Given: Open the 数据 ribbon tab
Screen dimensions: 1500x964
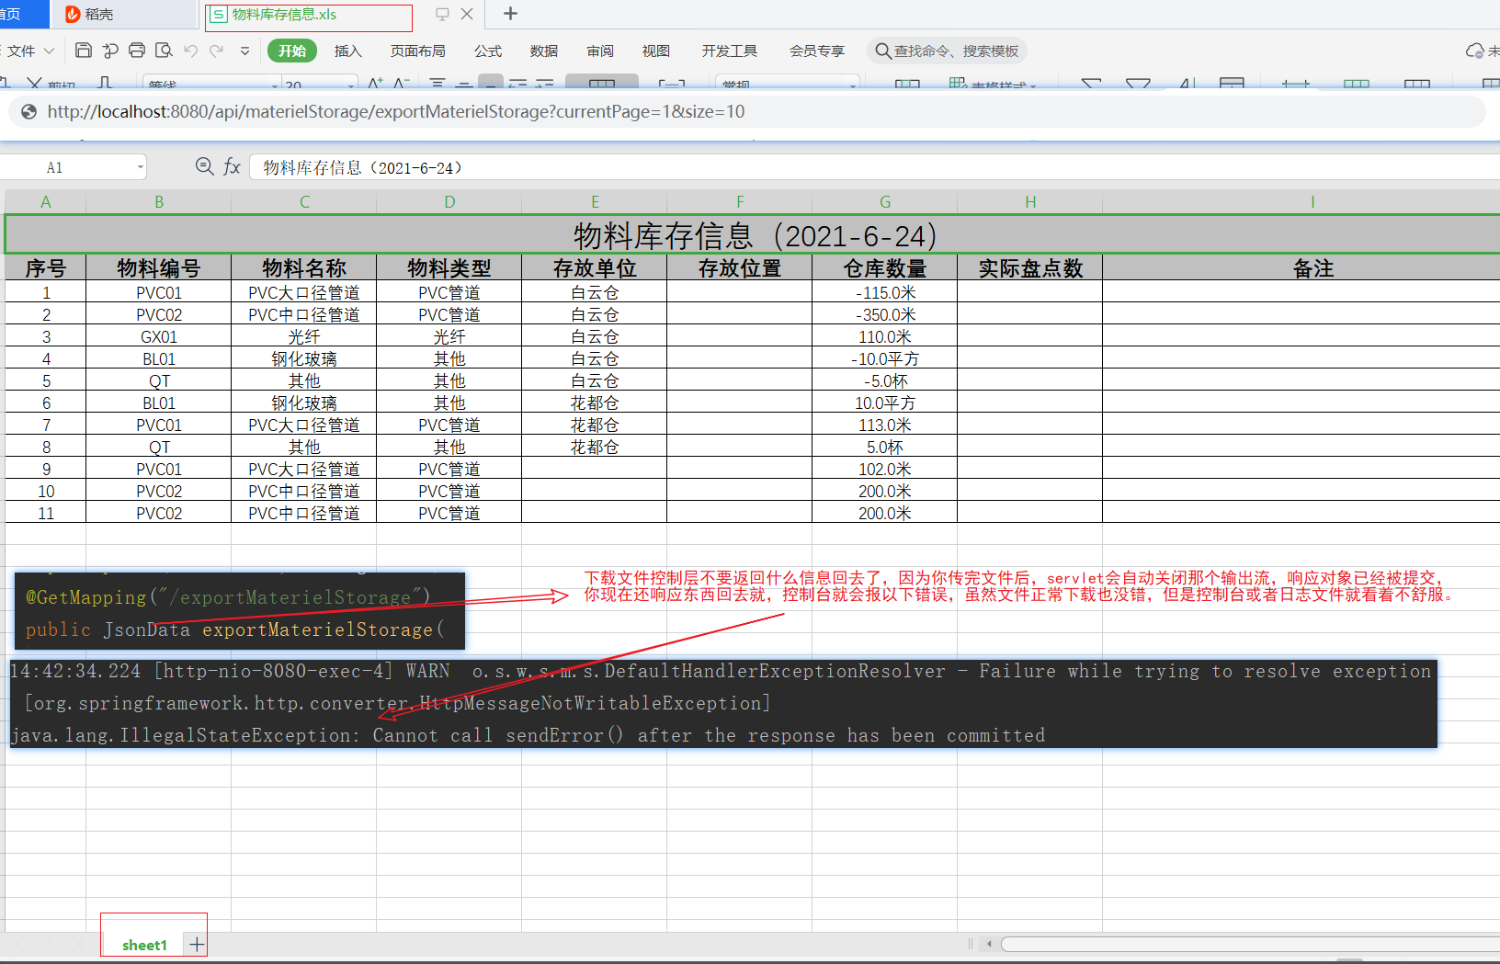Looking at the screenshot, I should pyautogui.click(x=544, y=51).
